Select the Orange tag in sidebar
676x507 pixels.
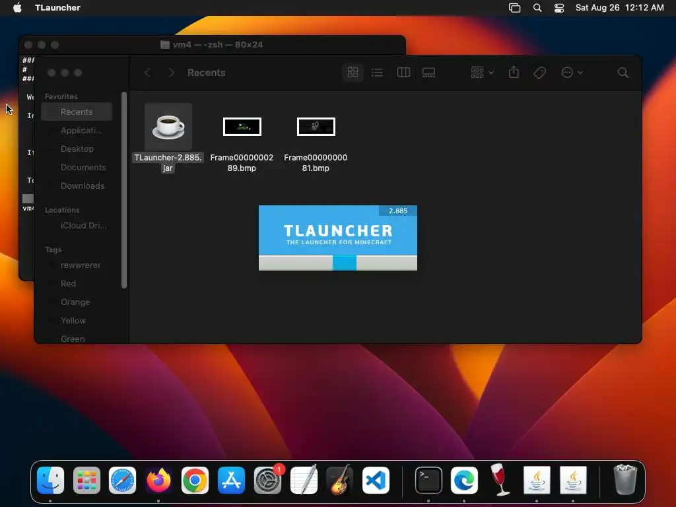77,302
